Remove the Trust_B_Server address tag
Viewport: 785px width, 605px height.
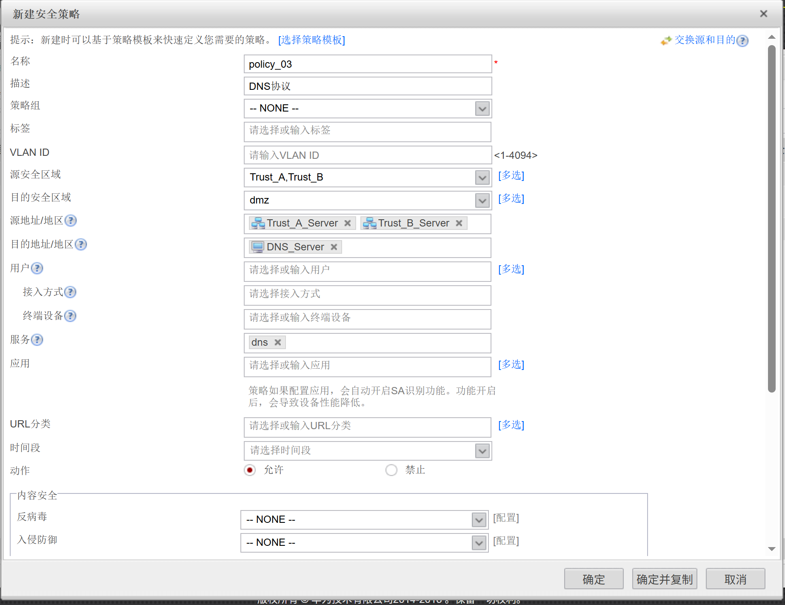pyautogui.click(x=459, y=223)
